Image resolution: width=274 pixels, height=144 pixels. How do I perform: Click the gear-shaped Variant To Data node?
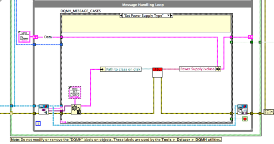(x=76, y=109)
